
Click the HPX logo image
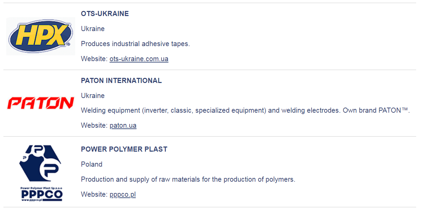40,36
